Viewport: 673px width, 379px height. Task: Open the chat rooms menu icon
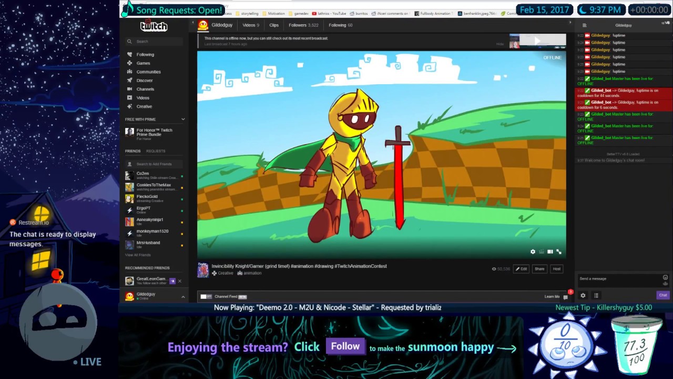(584, 25)
